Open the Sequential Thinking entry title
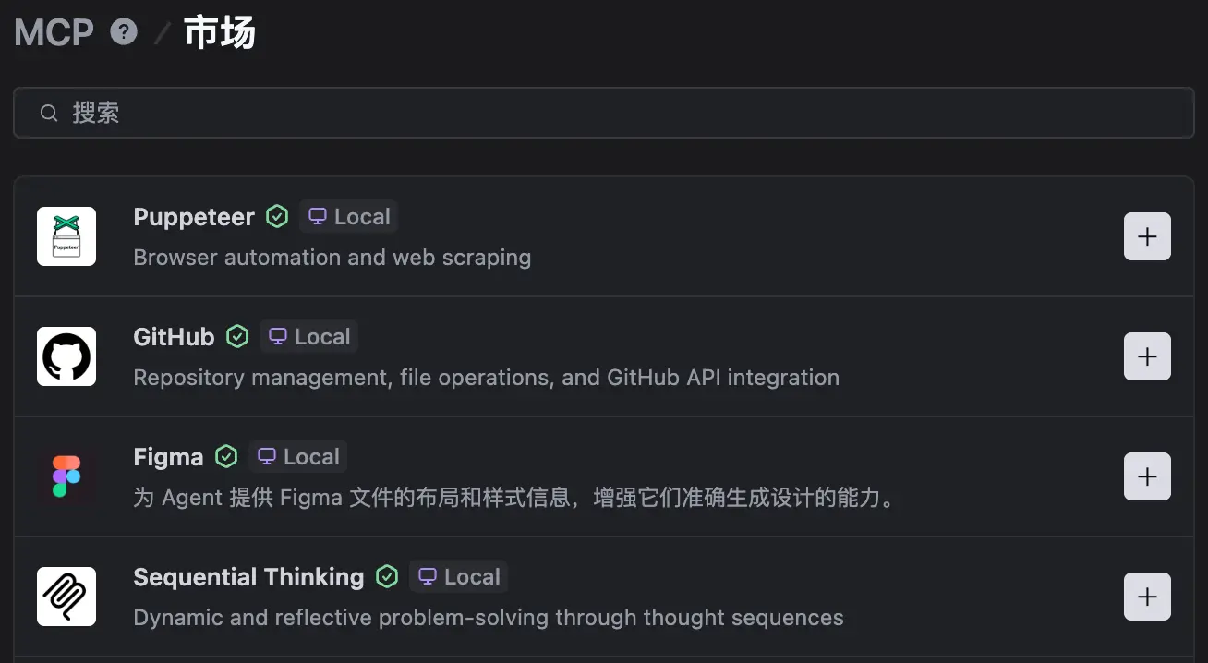 click(248, 577)
